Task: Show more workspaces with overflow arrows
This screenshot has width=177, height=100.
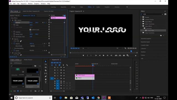Action: 127,7
